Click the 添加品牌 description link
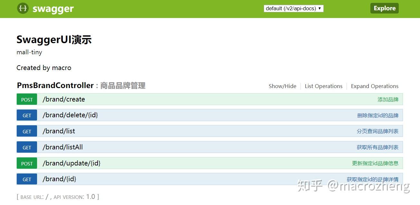This screenshot has width=420, height=205. point(388,99)
